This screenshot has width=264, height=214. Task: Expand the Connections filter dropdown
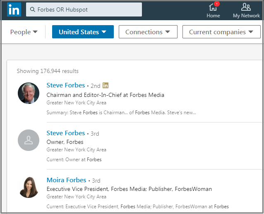148,32
